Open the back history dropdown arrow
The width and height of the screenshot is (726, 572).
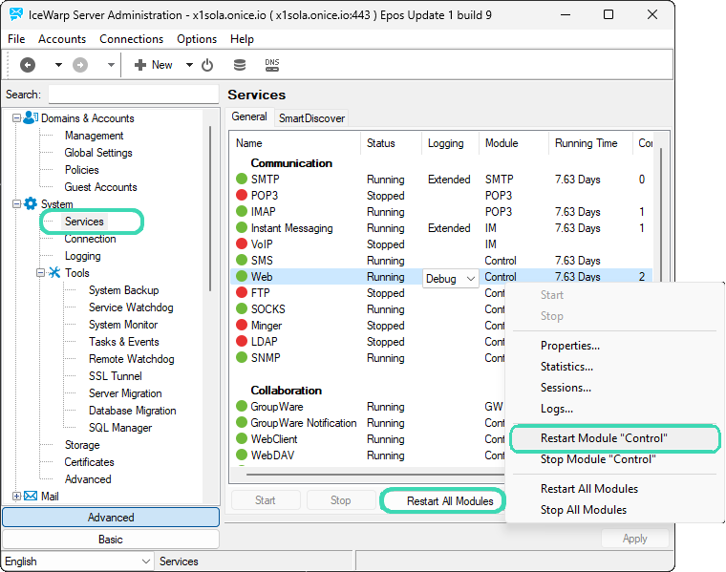tap(58, 65)
